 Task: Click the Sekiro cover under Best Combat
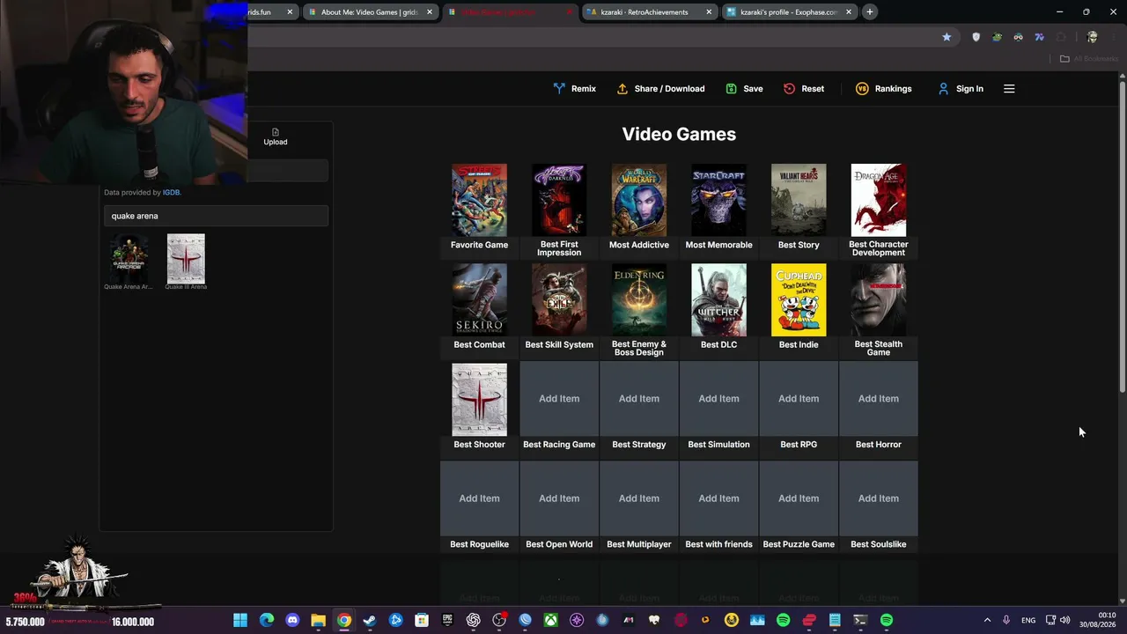pyautogui.click(x=479, y=300)
